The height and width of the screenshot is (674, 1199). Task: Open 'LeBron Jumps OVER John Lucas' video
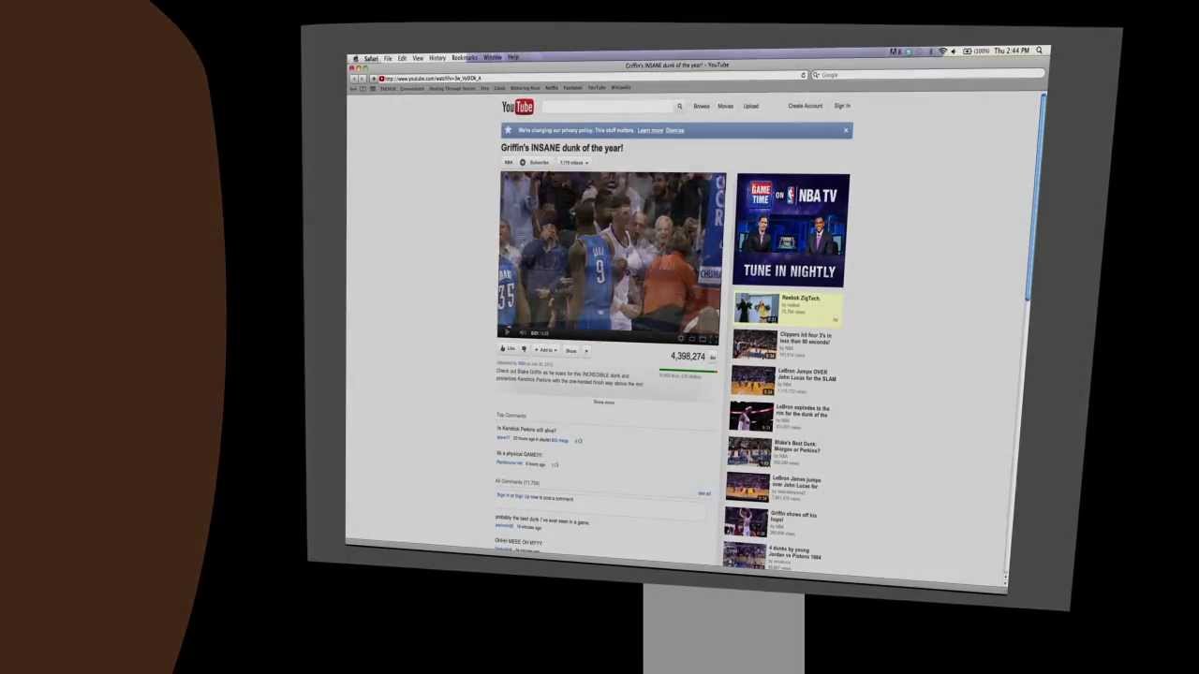[784, 380]
